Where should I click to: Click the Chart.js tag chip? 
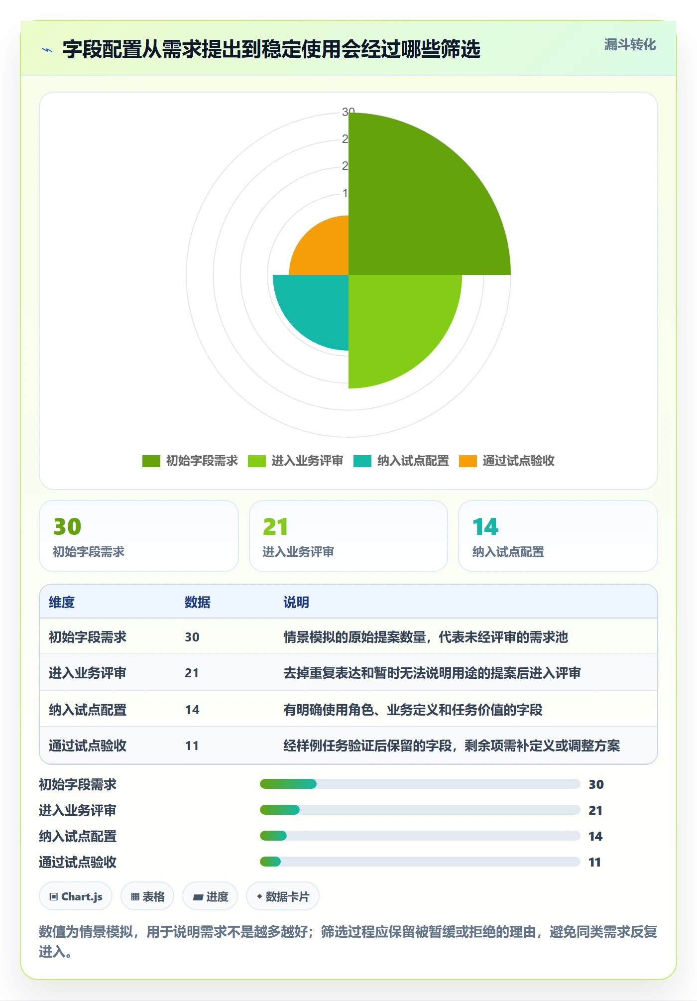pyautogui.click(x=76, y=896)
